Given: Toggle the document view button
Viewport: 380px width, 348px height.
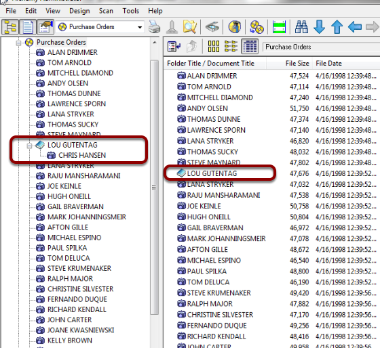Looking at the screenshot, I should (x=28, y=27).
